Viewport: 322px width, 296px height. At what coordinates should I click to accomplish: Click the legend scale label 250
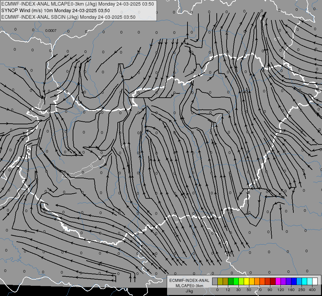click(x=302, y=290)
